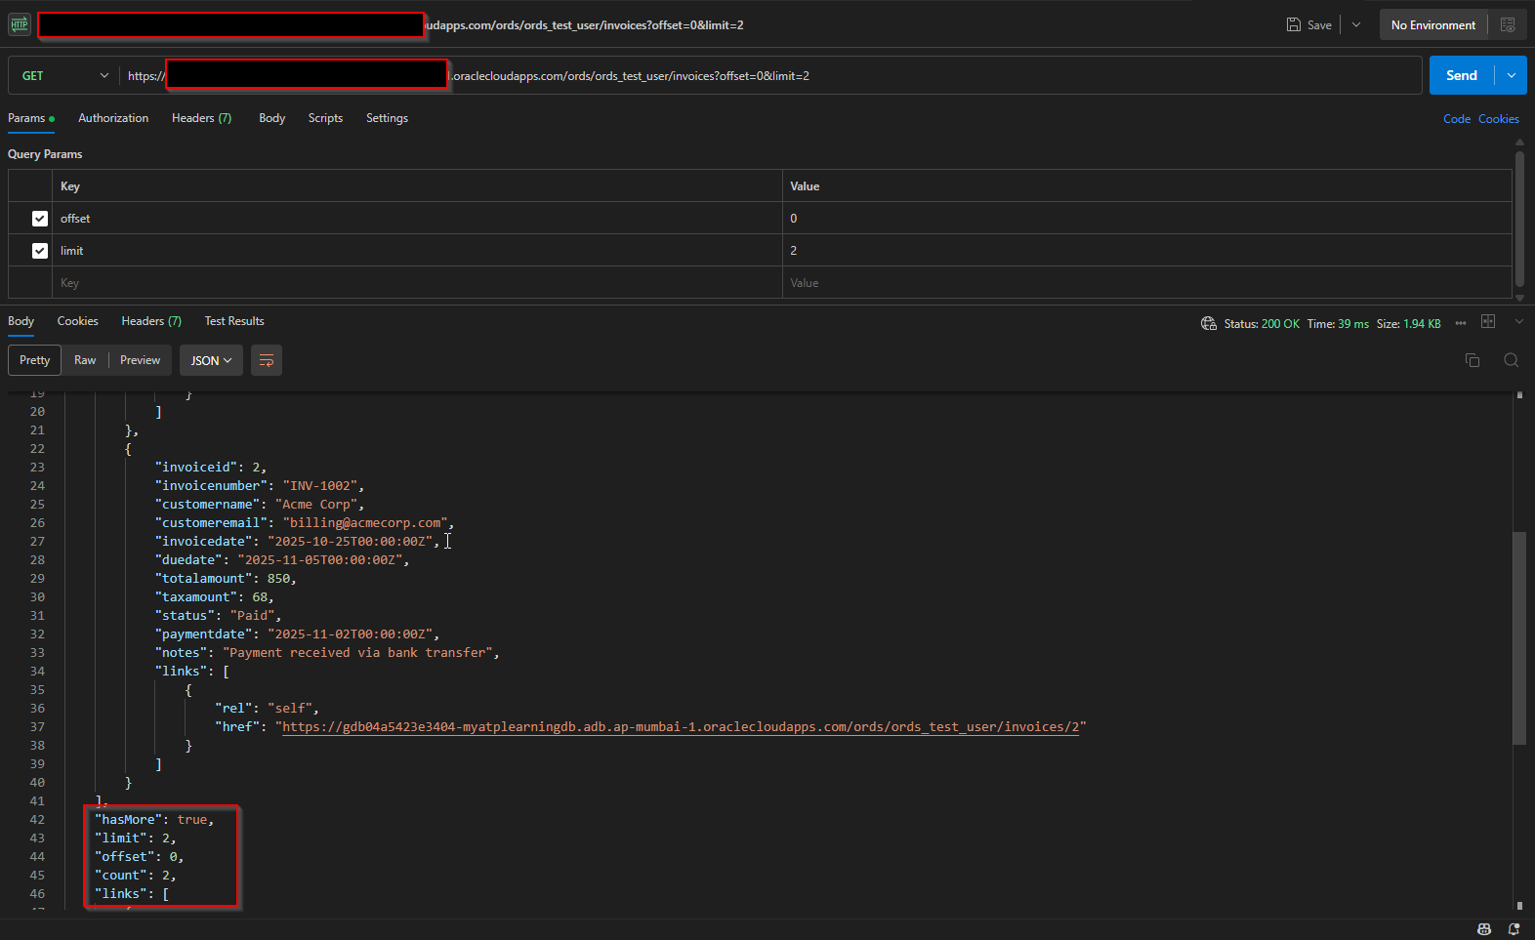Expand the JSON format dropdown

211,361
